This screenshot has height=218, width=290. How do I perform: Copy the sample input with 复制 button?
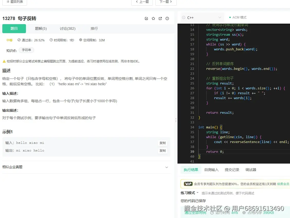coord(162,143)
